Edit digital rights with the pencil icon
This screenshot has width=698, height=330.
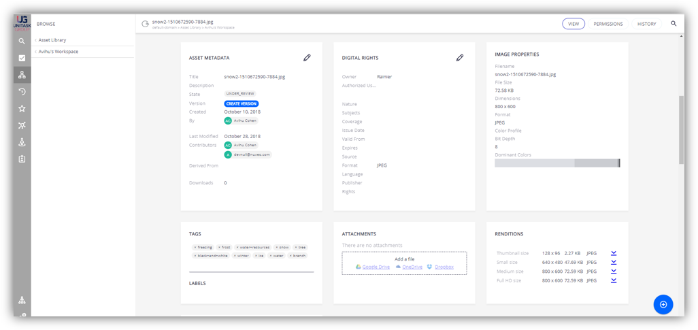coord(460,59)
